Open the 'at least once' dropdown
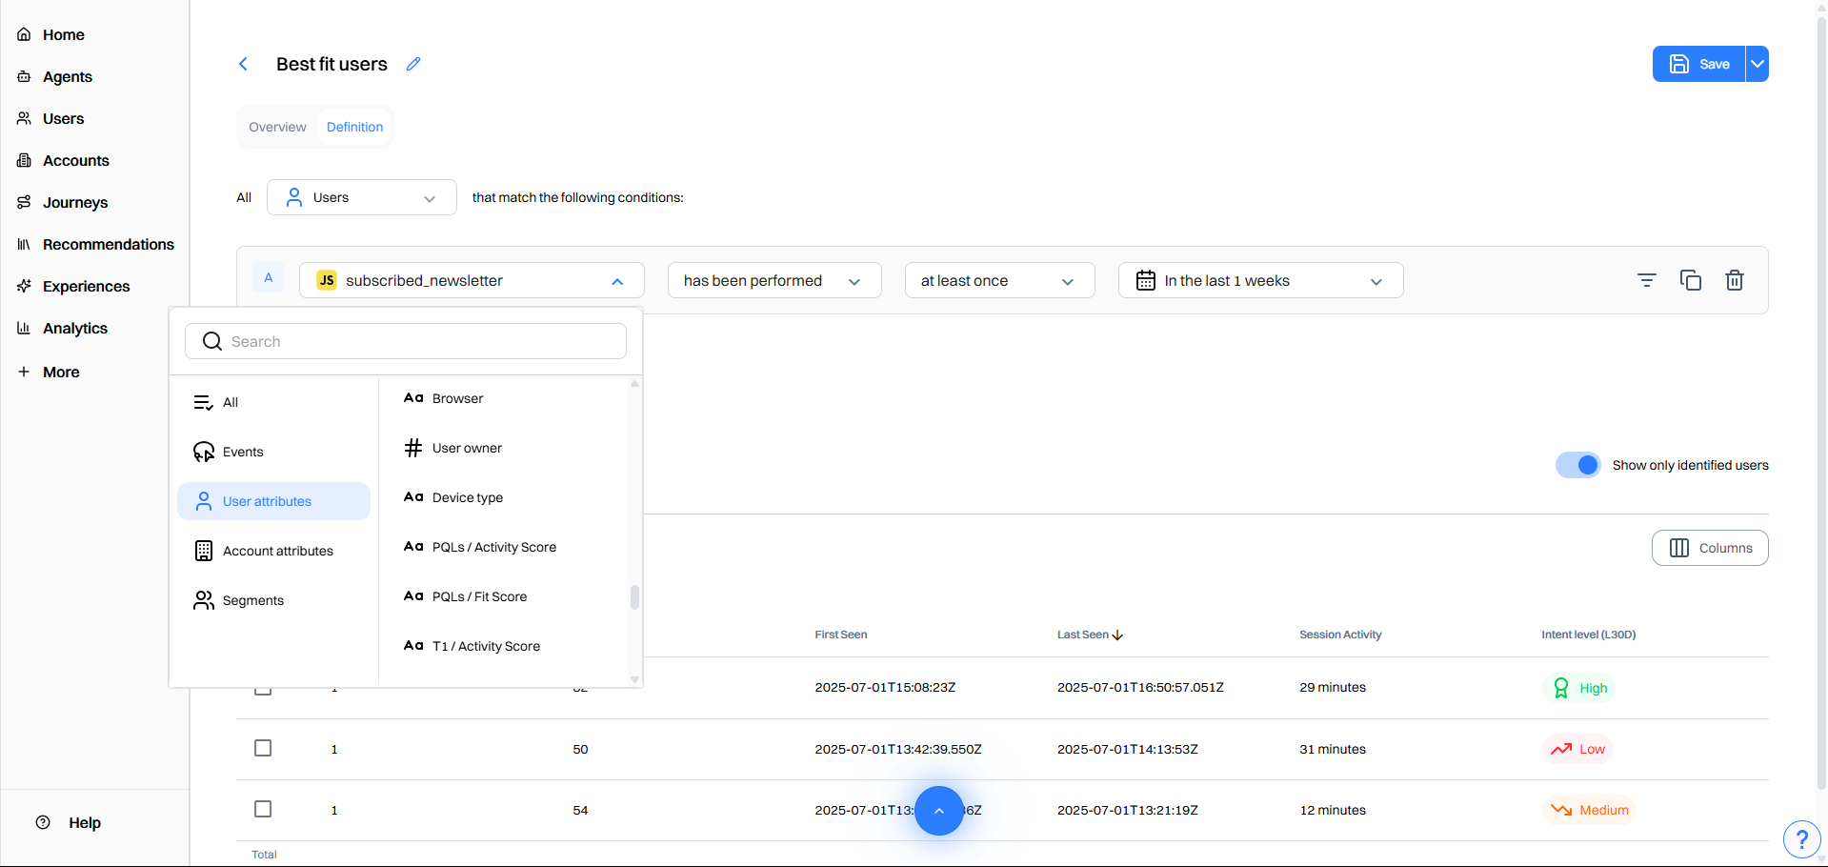 point(999,280)
